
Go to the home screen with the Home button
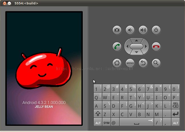coord(117,63)
